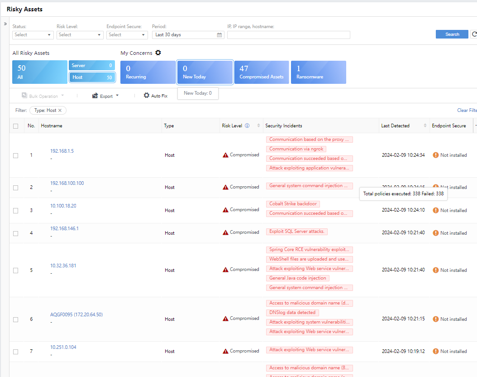Expand the Risk Level filter dropdown

point(80,35)
